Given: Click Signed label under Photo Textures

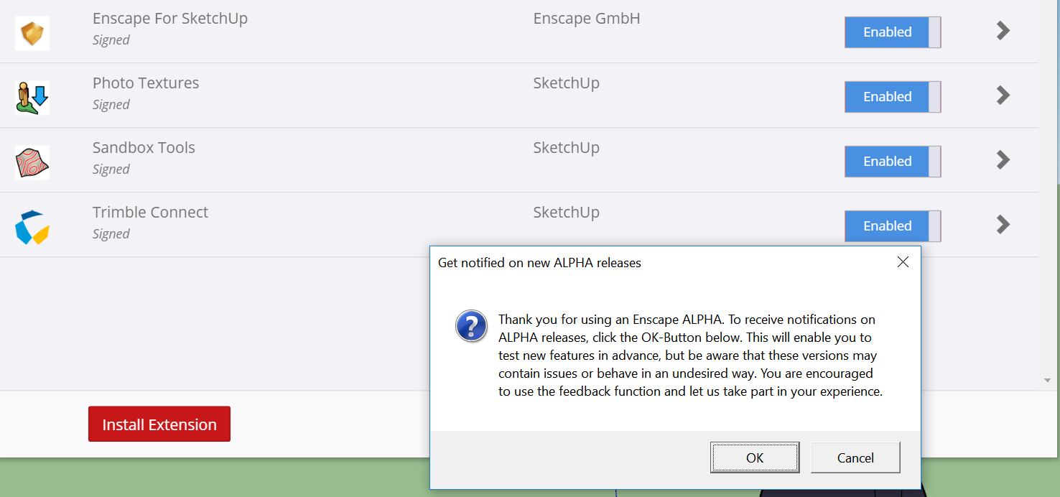Looking at the screenshot, I should (x=111, y=105).
